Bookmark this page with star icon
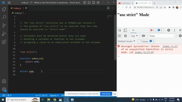 click(x=165, y=7)
